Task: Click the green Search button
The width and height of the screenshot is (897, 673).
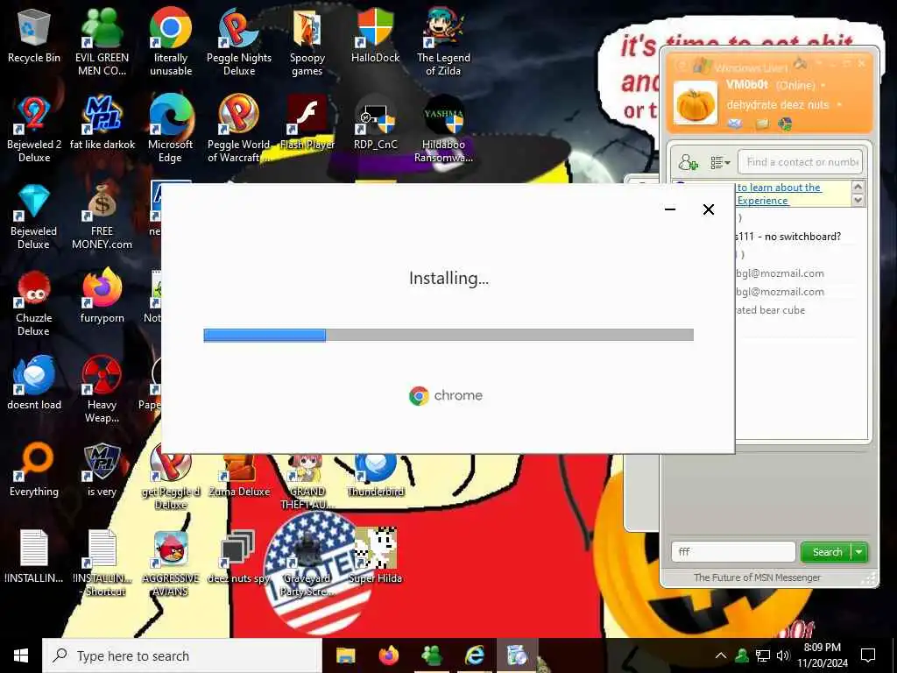Action: click(827, 552)
